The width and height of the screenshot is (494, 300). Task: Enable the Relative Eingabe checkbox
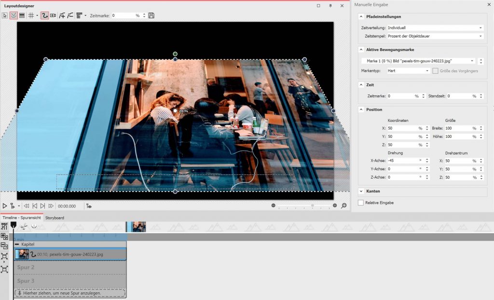pos(361,203)
